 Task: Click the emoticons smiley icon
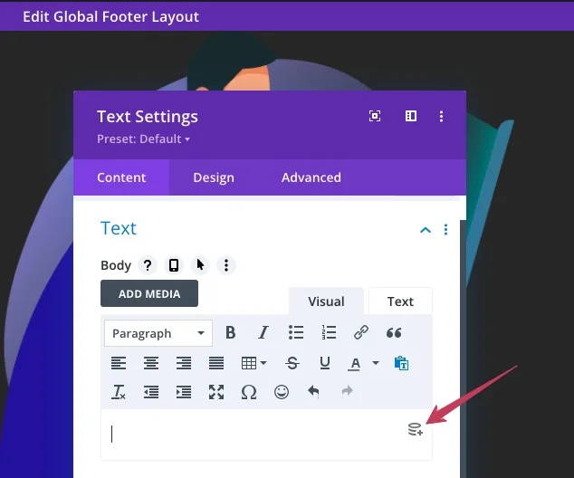pyautogui.click(x=282, y=392)
